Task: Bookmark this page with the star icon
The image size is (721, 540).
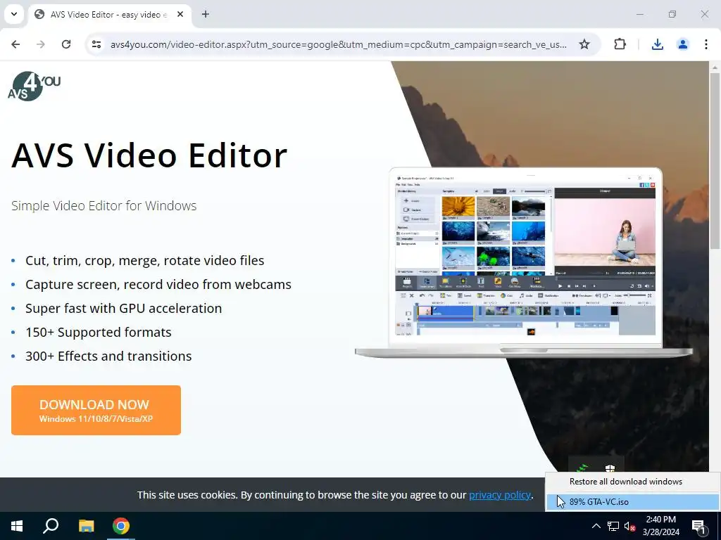Action: pos(584,44)
